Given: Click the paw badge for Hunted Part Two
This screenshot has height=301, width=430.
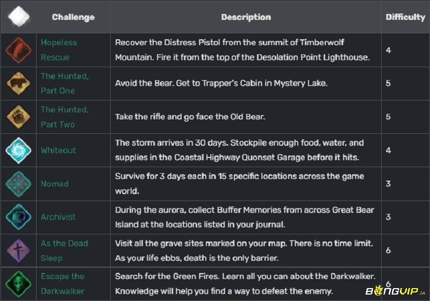Looking at the screenshot, I should [x=18, y=117].
